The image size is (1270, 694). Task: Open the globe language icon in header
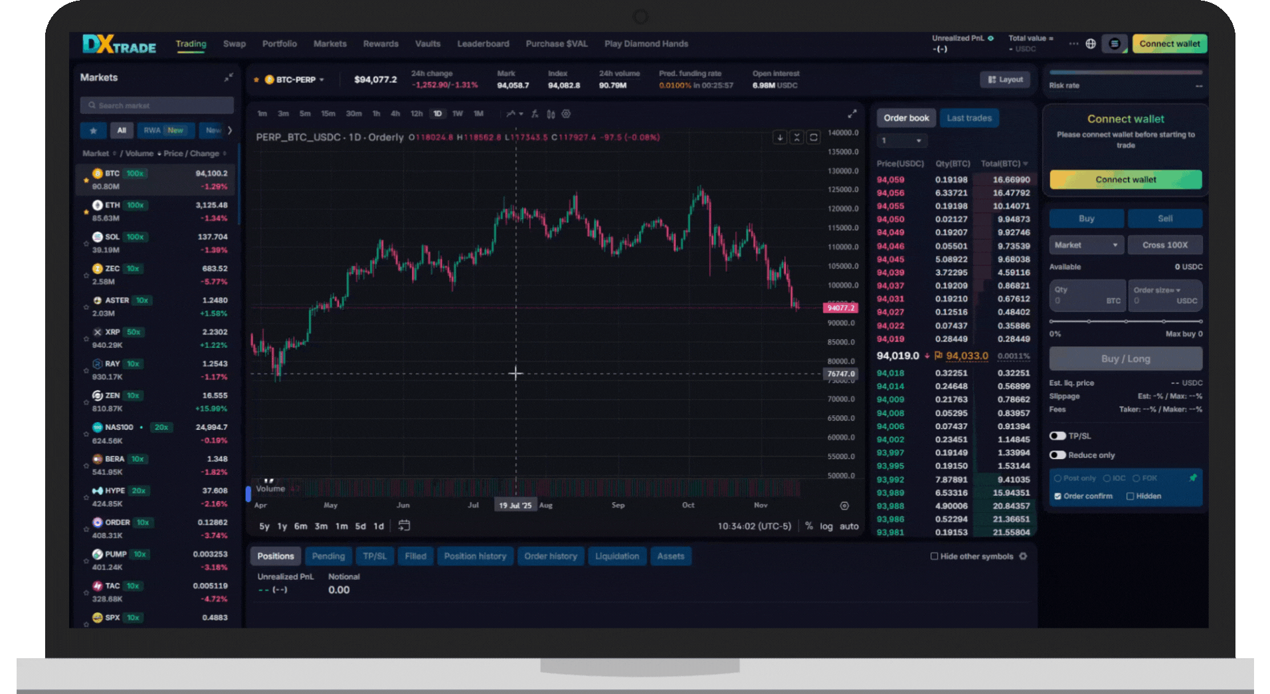pyautogui.click(x=1090, y=43)
